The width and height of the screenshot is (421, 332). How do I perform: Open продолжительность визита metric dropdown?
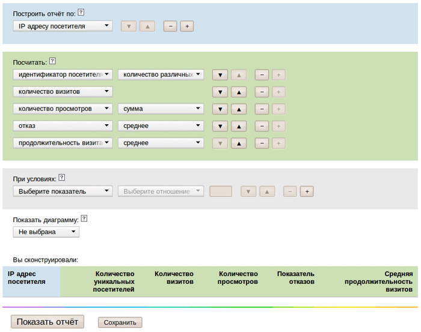pos(63,143)
